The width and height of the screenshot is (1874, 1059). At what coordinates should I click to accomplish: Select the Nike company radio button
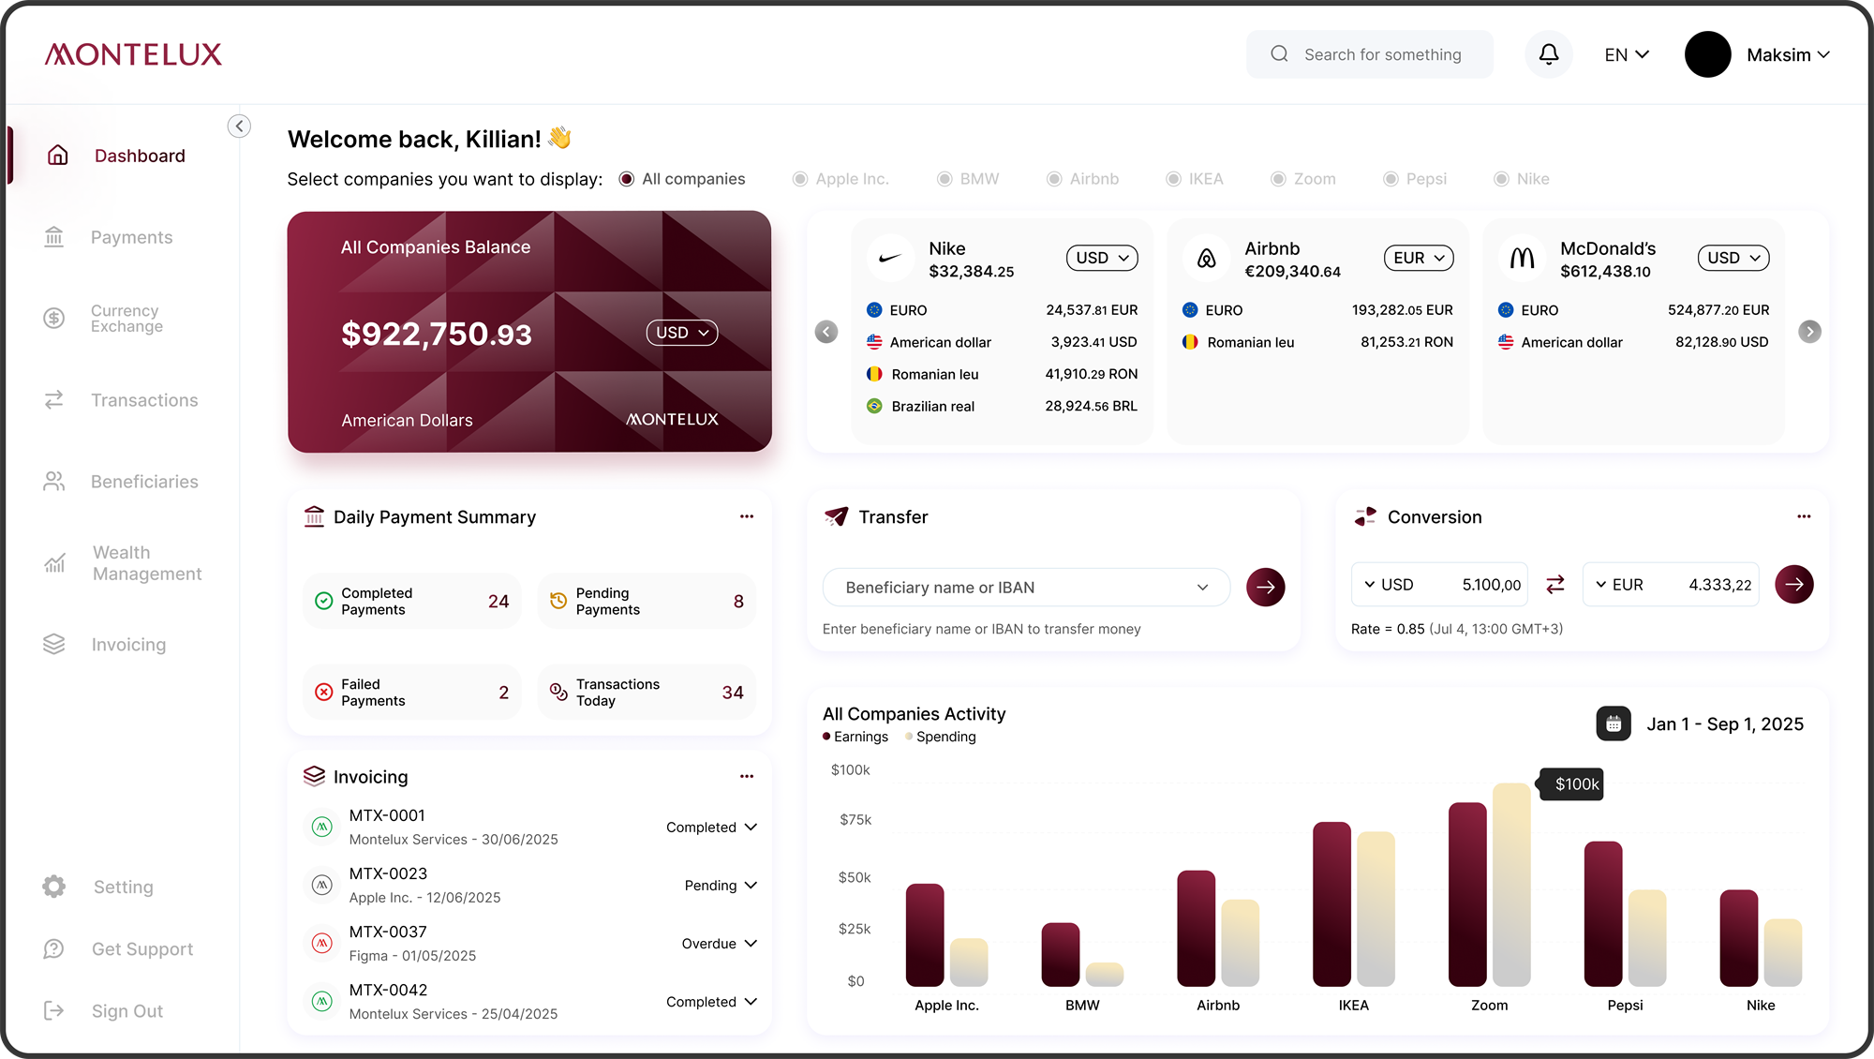click(x=1501, y=179)
